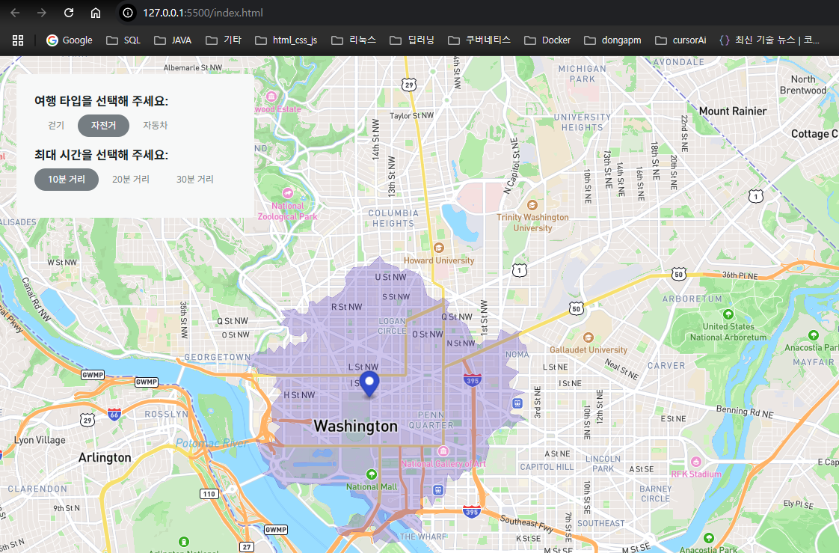Click the National Zoological Park icon
The height and width of the screenshot is (553, 839).
click(x=288, y=193)
